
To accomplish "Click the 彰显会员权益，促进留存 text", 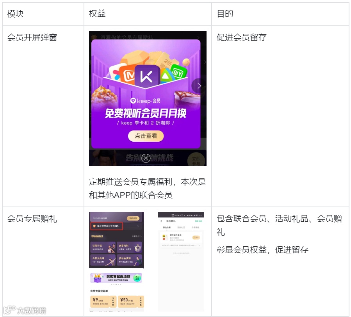I will pyautogui.click(x=263, y=249).
